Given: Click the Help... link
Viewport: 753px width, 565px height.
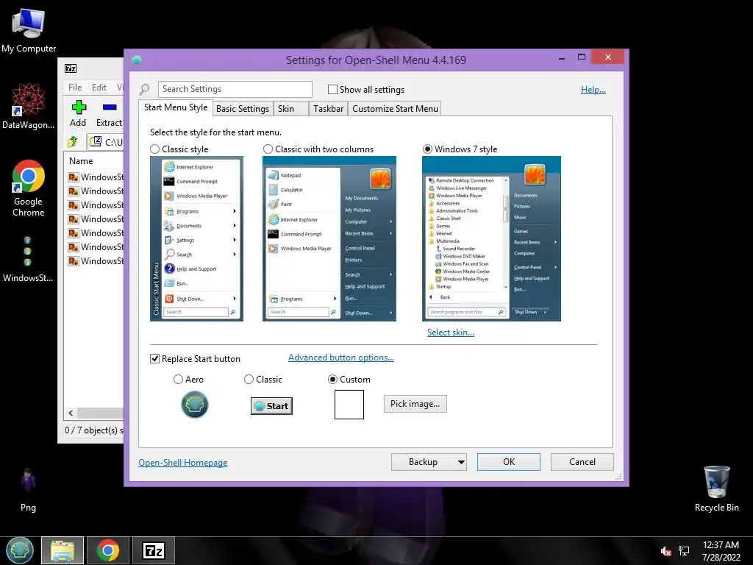Looking at the screenshot, I should 593,89.
